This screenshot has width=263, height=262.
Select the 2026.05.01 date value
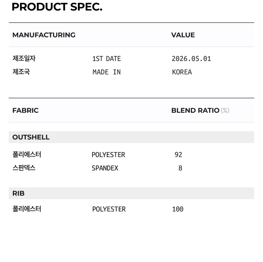tap(191, 59)
